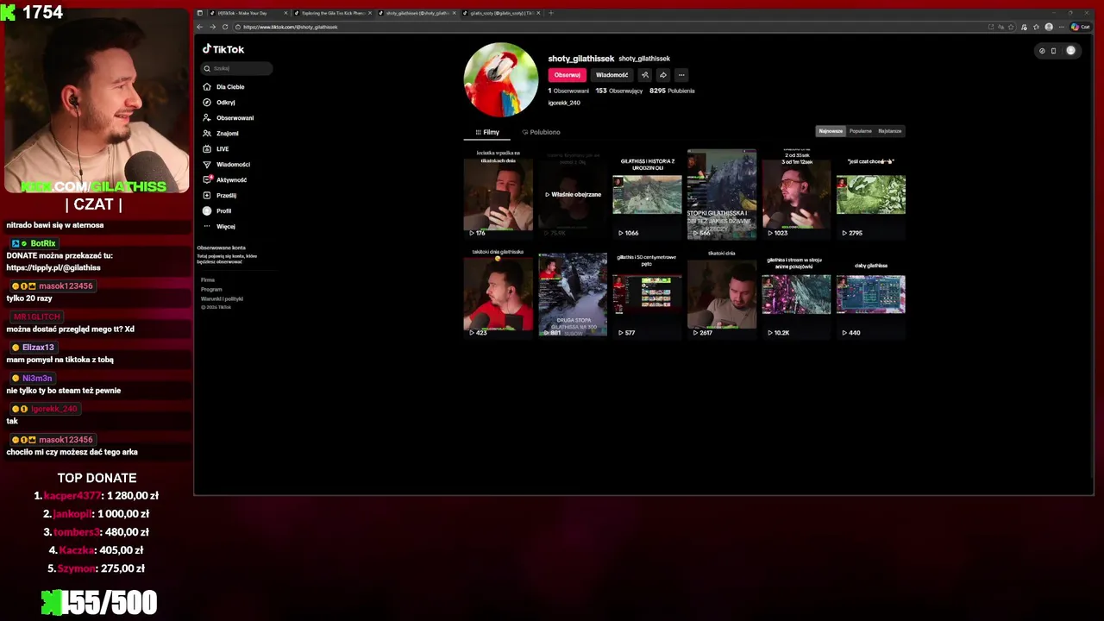Open the LIVE sidebar icon
Screen dimensions: 1104x621
tap(207, 149)
